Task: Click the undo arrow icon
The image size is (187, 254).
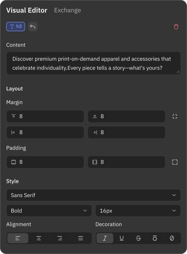Action: [33, 27]
